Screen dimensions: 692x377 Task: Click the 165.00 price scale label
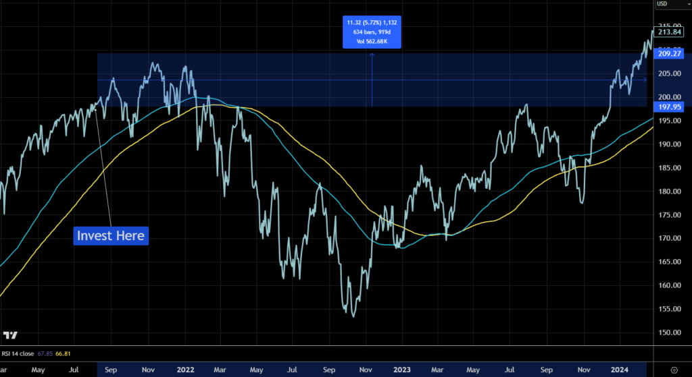click(x=668, y=262)
